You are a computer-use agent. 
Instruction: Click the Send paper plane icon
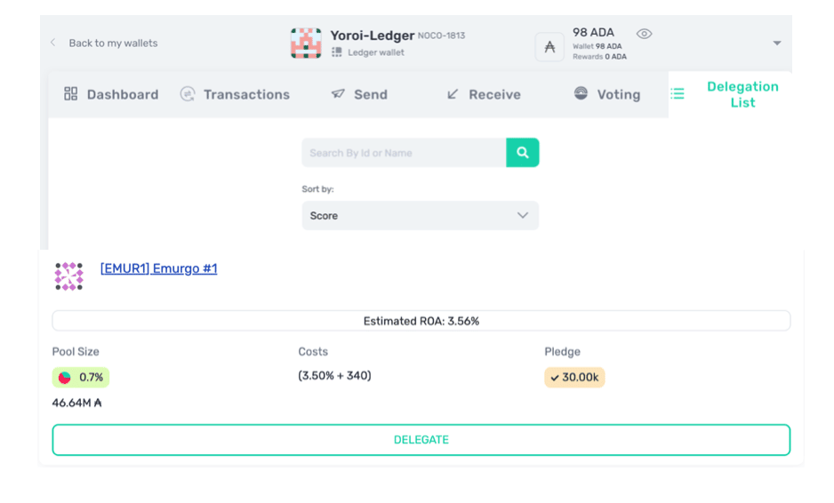coord(338,94)
